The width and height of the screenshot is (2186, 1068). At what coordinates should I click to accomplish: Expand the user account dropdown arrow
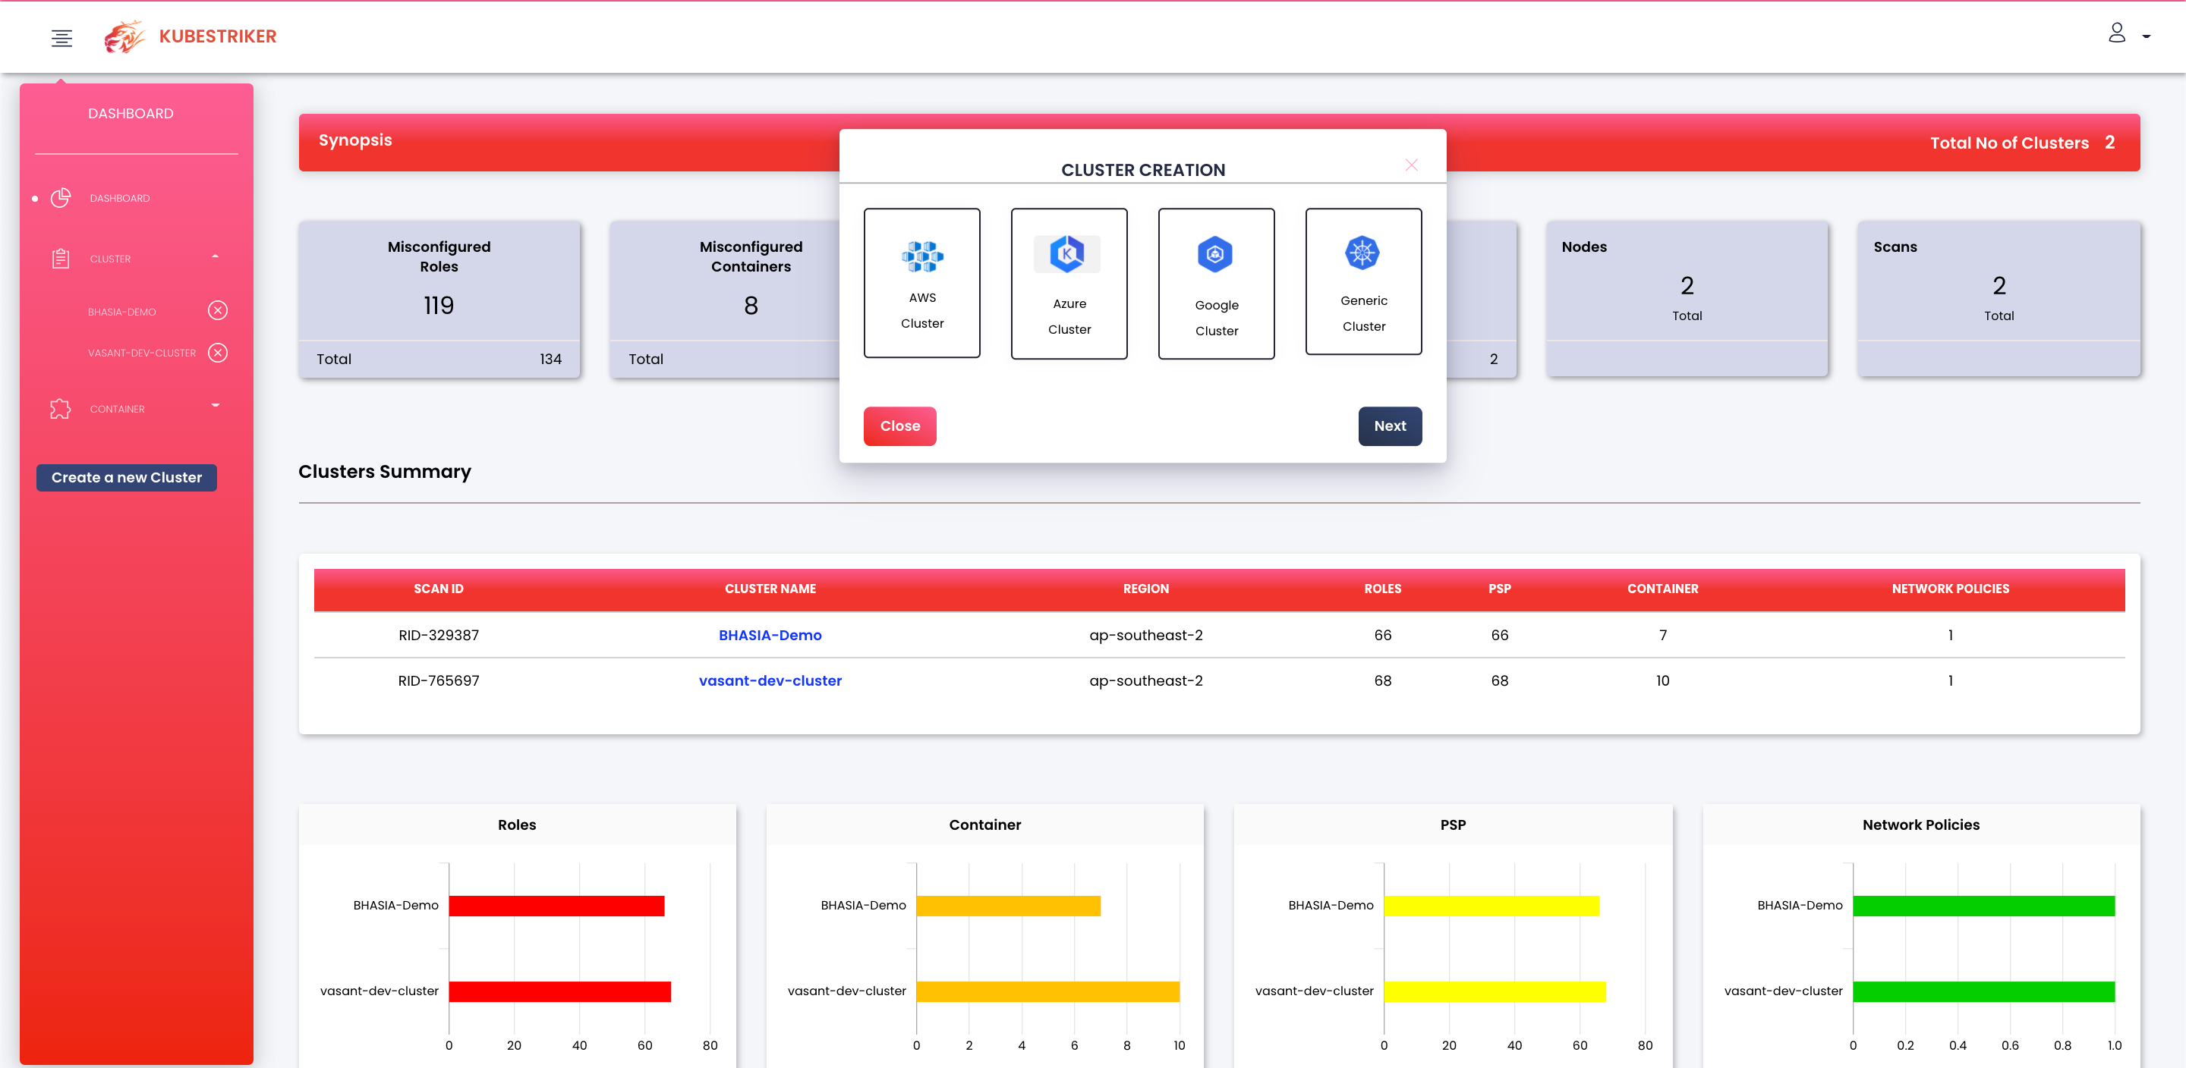pyautogui.click(x=2146, y=36)
